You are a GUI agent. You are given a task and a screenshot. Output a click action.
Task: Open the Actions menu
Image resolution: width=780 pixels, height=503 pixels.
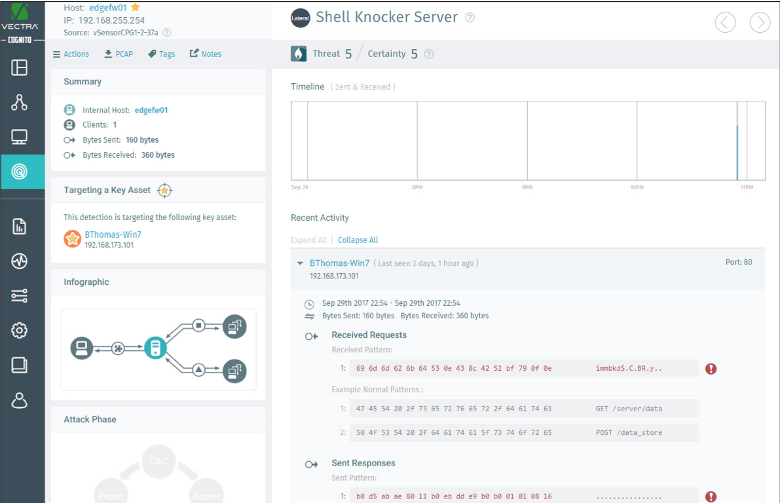click(x=71, y=54)
